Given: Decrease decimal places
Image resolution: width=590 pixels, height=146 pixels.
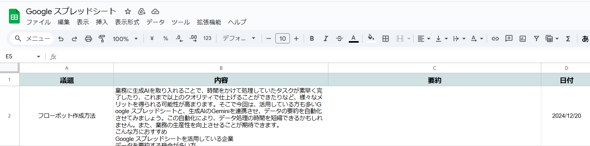Looking at the screenshot, I should (179, 39).
